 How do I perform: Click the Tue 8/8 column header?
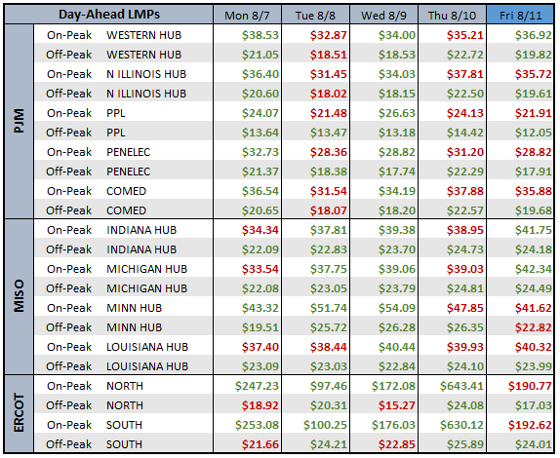coord(315,16)
